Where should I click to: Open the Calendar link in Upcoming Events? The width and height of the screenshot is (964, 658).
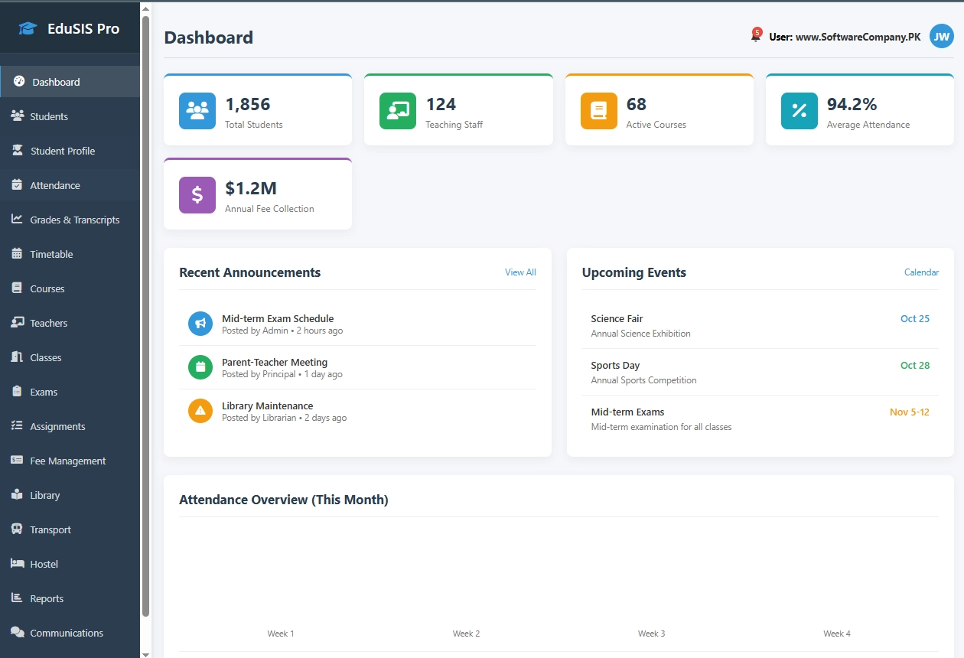[921, 272]
